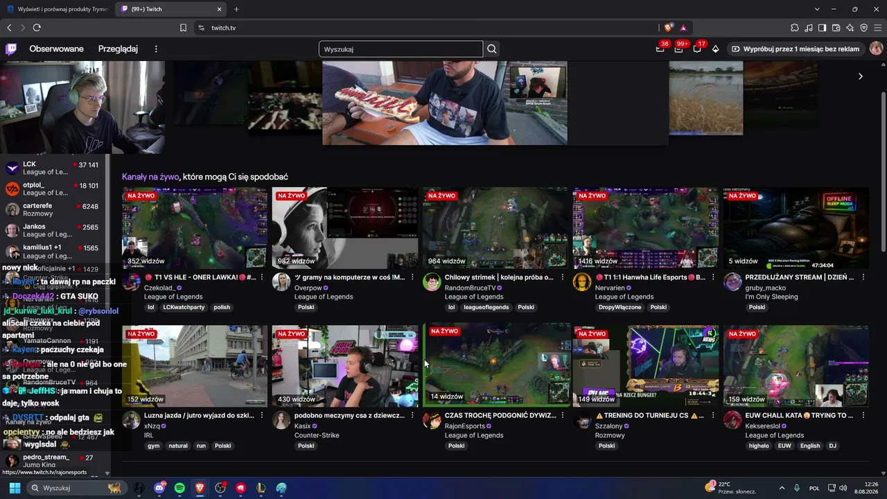
Task: Open the three-dot More menu beside Przeglądaj
Action: coord(156,49)
